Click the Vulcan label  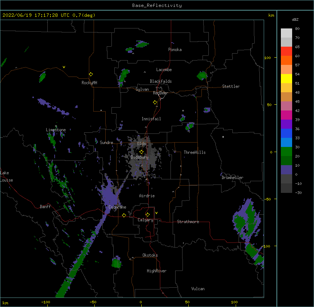click(198, 289)
